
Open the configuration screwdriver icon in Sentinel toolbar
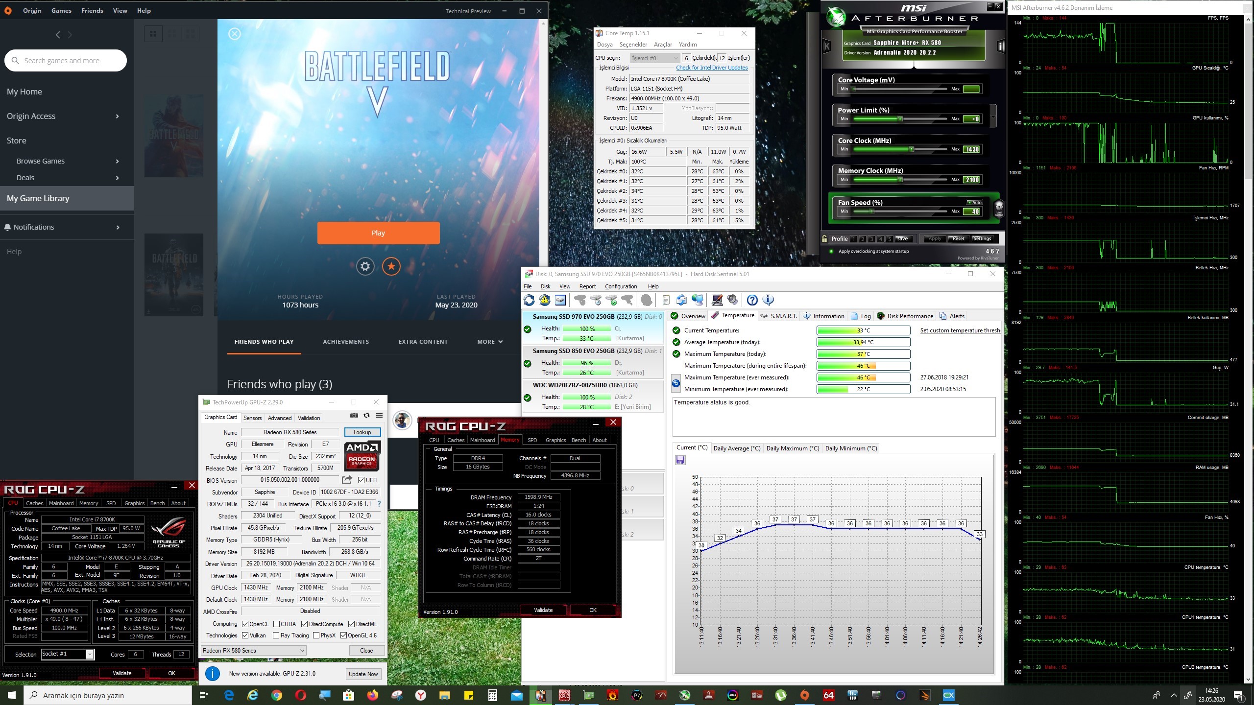click(x=717, y=300)
